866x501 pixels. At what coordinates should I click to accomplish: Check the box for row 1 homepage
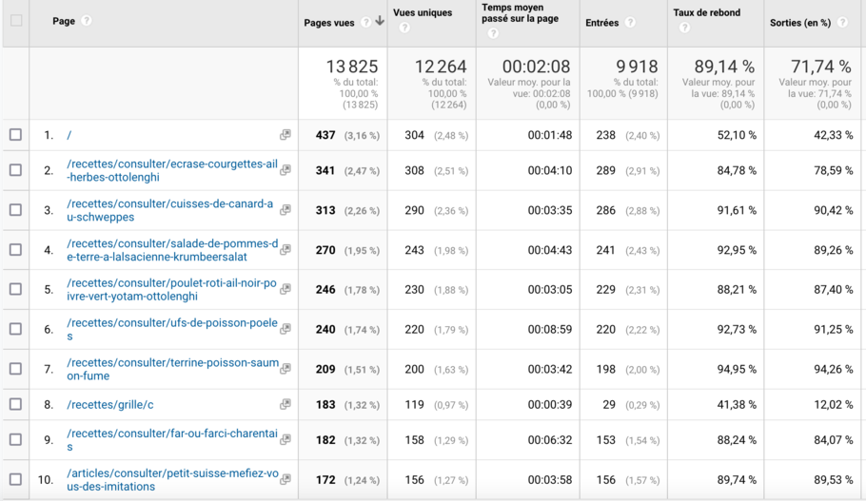click(x=15, y=135)
